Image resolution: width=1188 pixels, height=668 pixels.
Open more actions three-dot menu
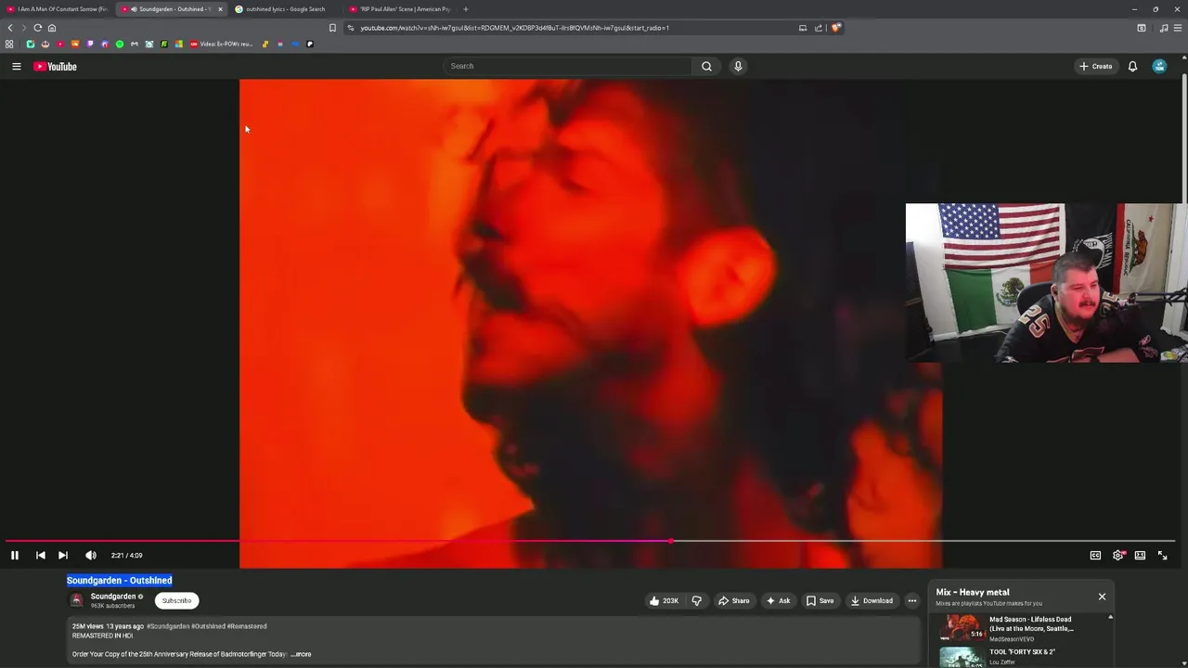point(911,600)
